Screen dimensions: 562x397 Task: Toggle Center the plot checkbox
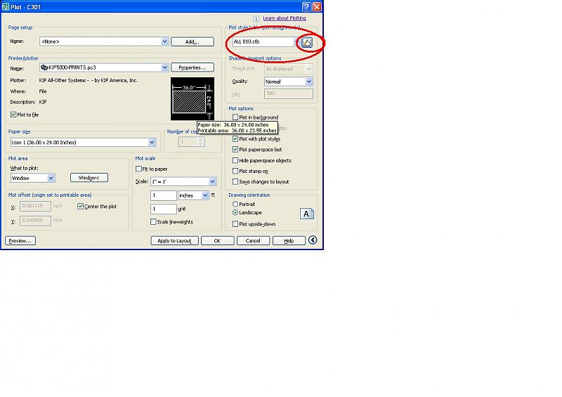pos(80,207)
